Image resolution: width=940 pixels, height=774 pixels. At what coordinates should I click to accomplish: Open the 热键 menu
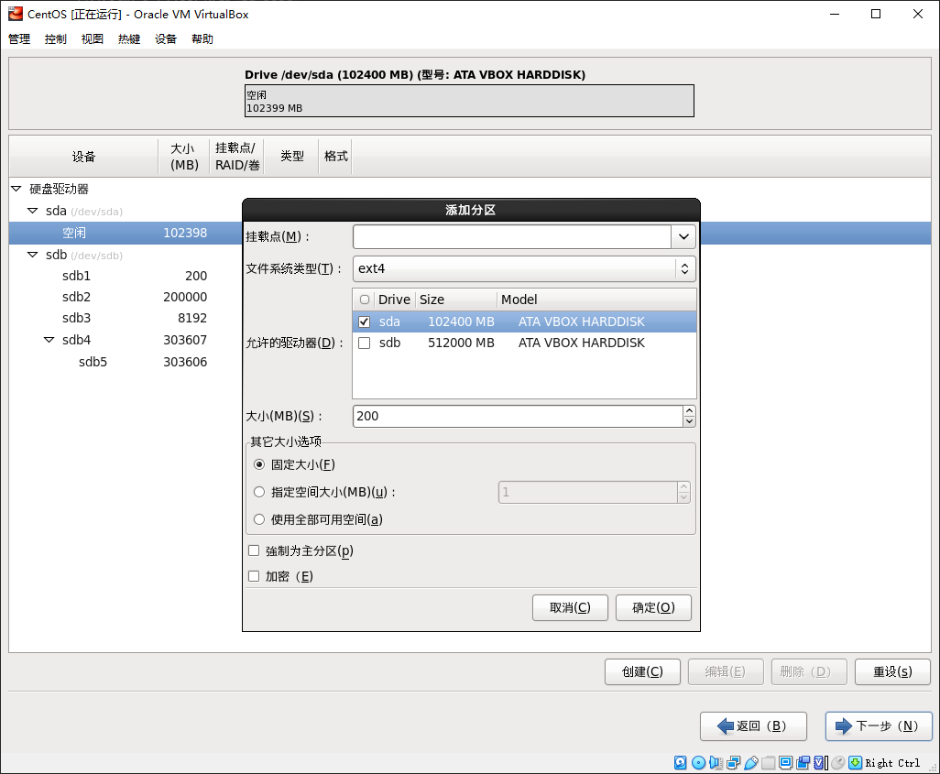[129, 39]
